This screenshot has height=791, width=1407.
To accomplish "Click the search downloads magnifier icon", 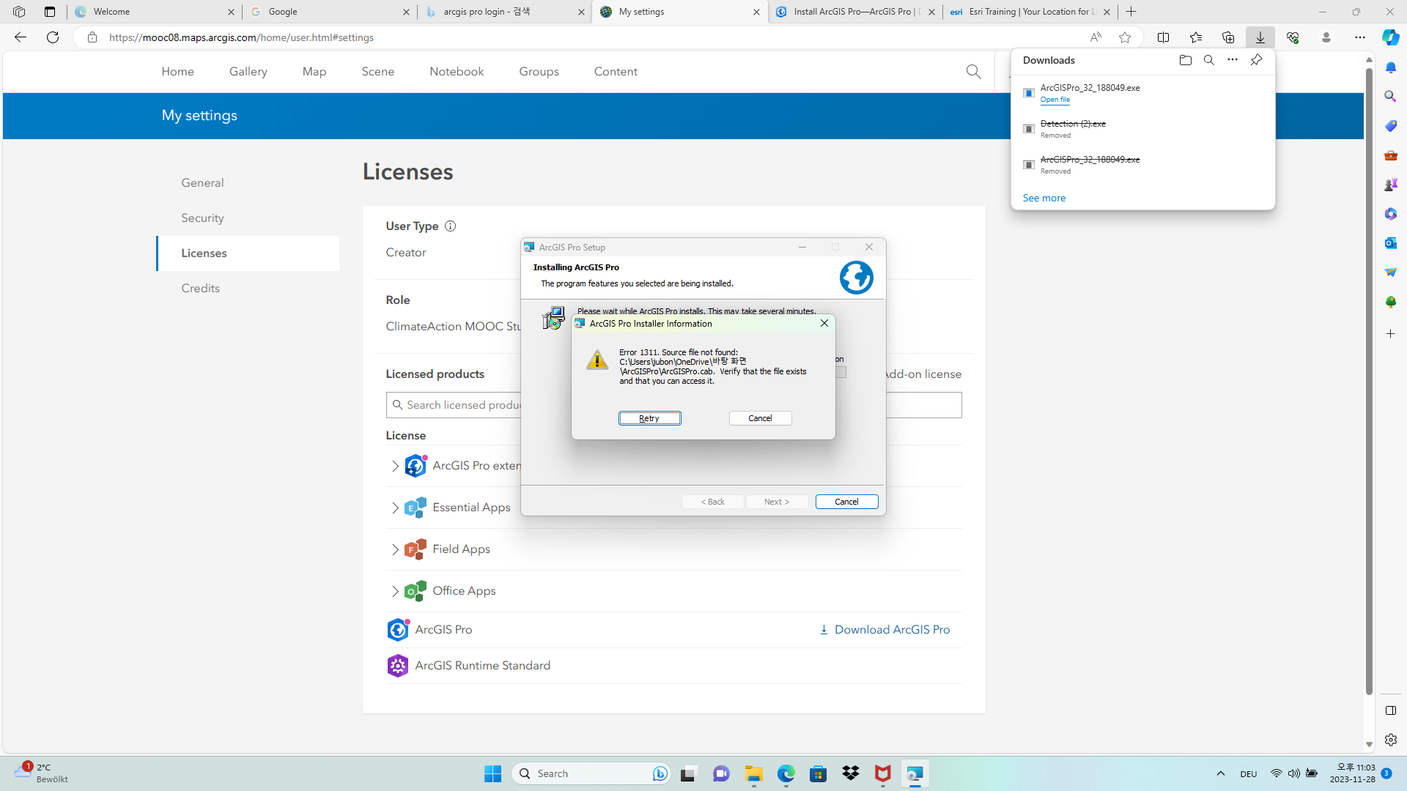I will [x=1208, y=60].
